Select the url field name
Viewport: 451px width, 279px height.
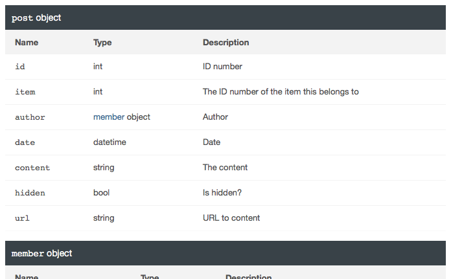tap(22, 218)
